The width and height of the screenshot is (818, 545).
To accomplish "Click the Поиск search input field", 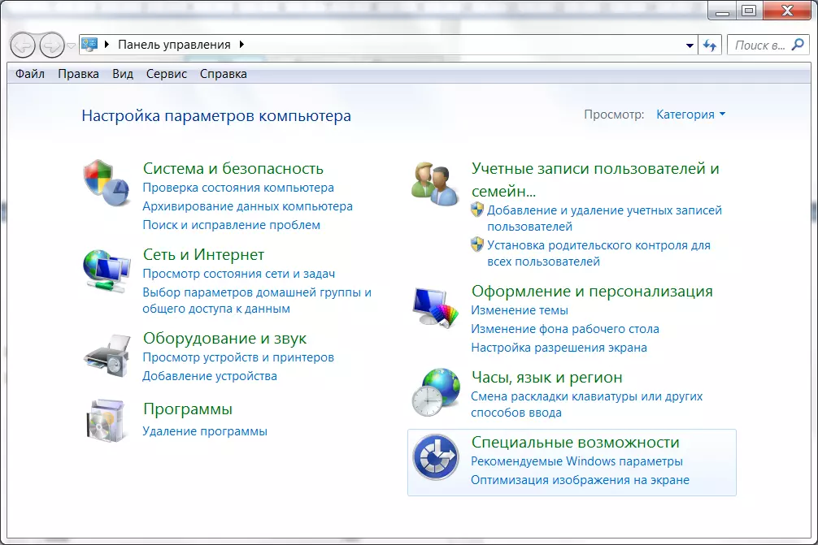I will [759, 45].
